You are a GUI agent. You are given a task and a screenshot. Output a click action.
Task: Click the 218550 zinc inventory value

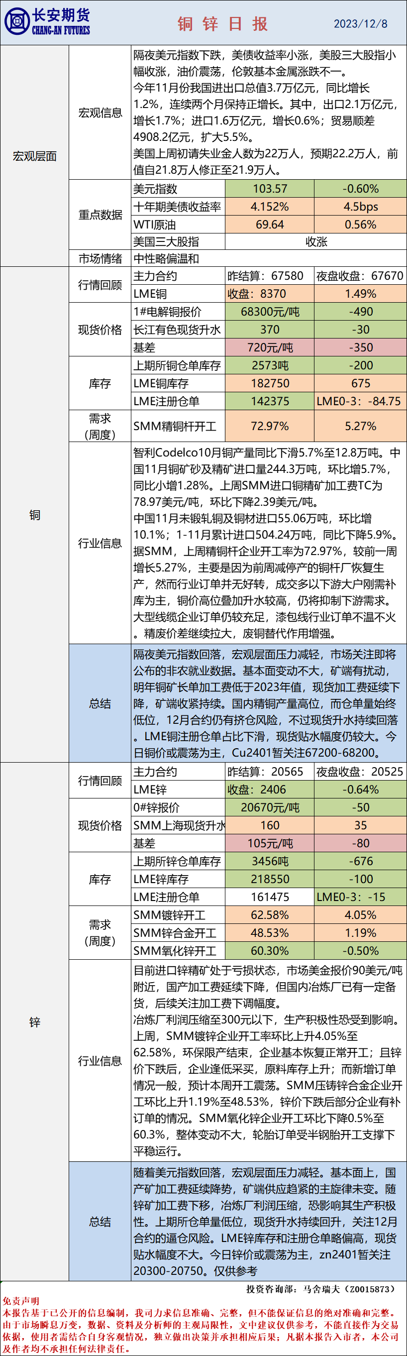point(270,879)
